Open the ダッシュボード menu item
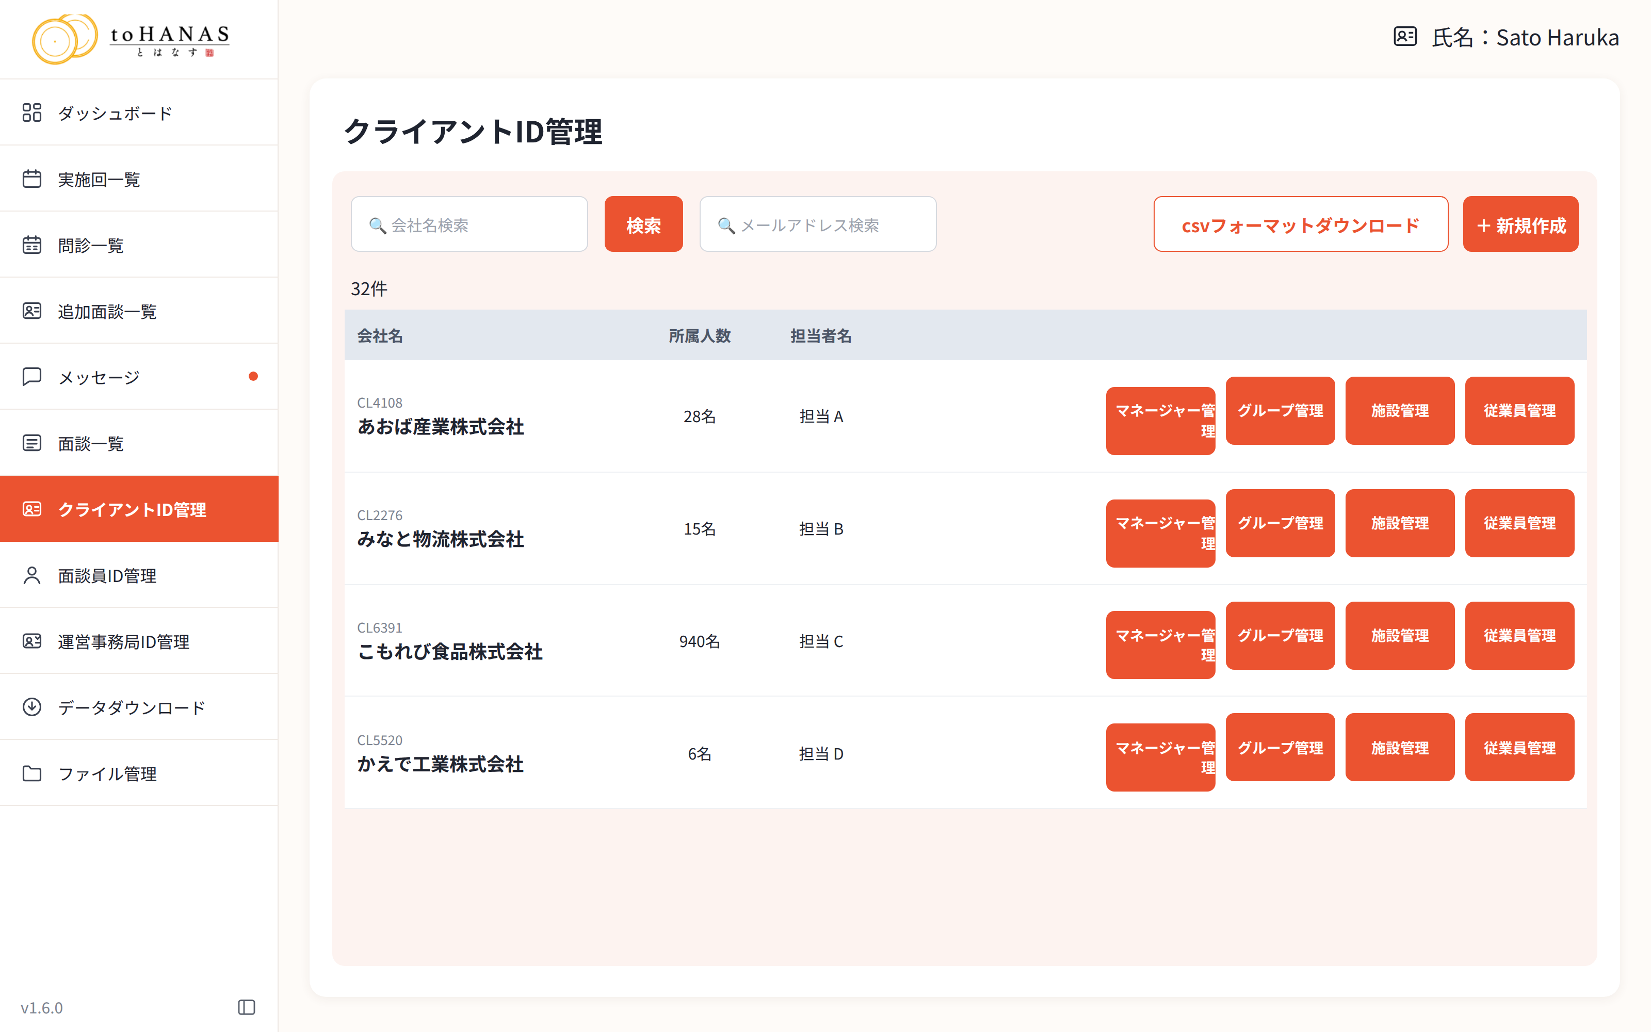The height and width of the screenshot is (1032, 1651). tap(139, 112)
